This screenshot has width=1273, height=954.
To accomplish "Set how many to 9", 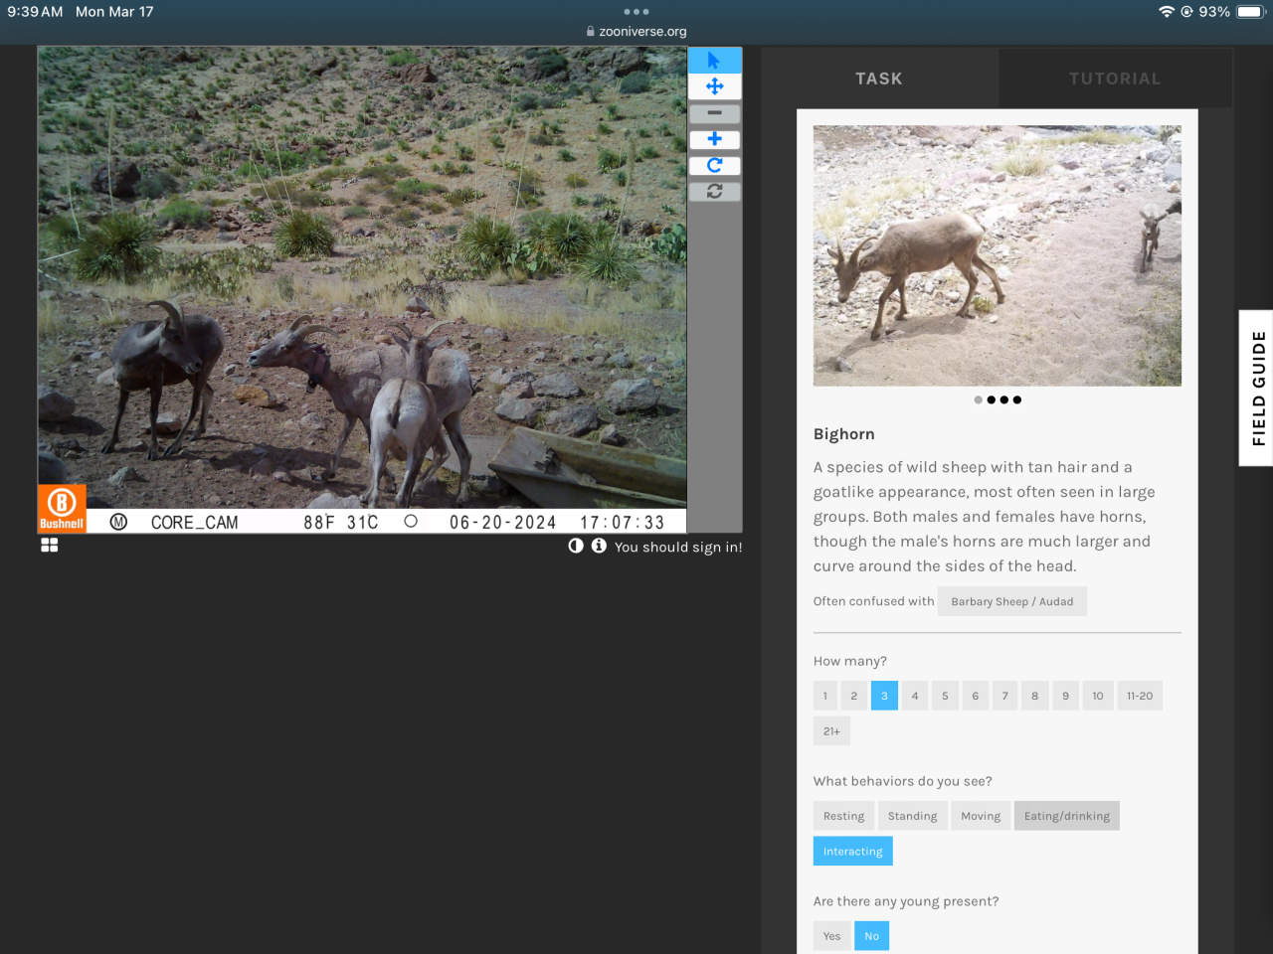I will (x=1065, y=696).
